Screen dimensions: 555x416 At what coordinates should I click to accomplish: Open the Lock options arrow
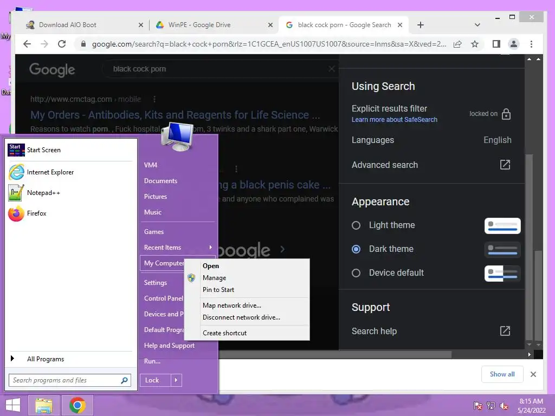pos(176,380)
